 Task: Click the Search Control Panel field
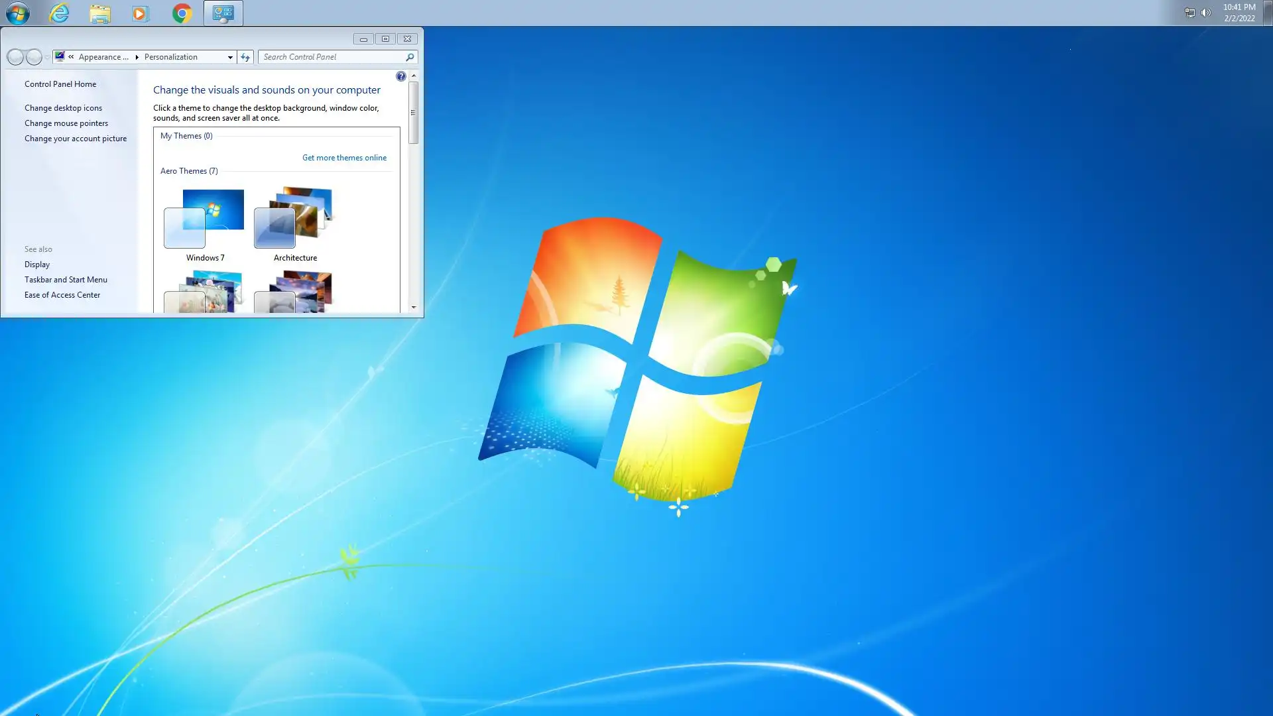tap(332, 57)
